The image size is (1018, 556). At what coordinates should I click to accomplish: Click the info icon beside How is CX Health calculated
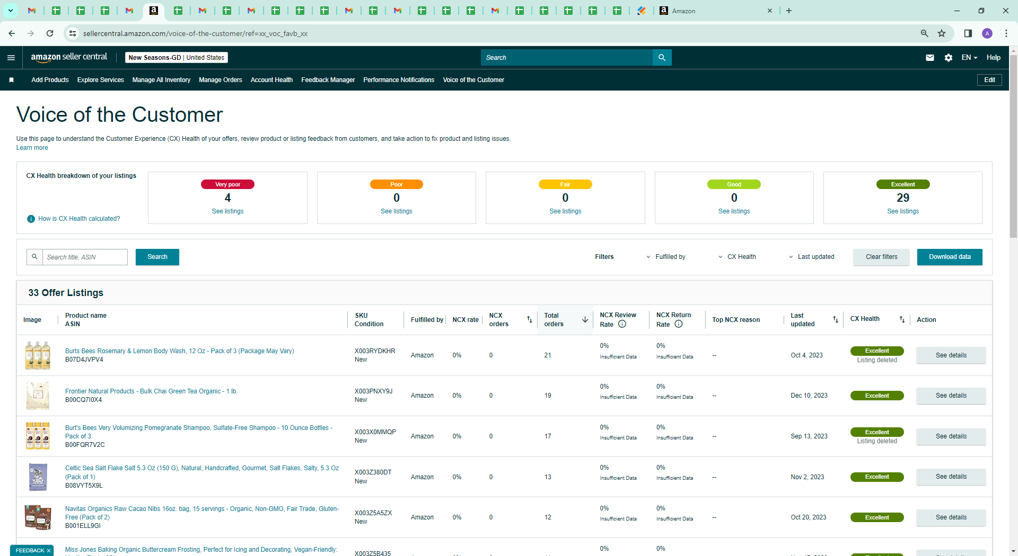pyautogui.click(x=31, y=219)
